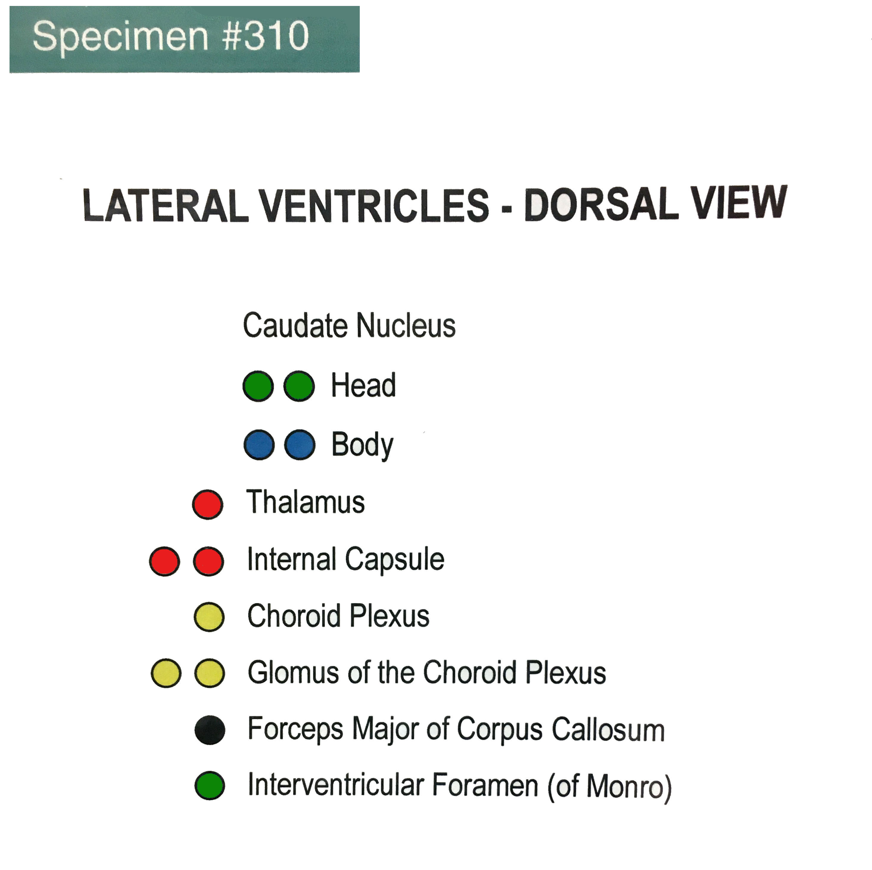This screenshot has width=872, height=870.
Task: Click the right green dot beside Head
Action: click(x=299, y=386)
